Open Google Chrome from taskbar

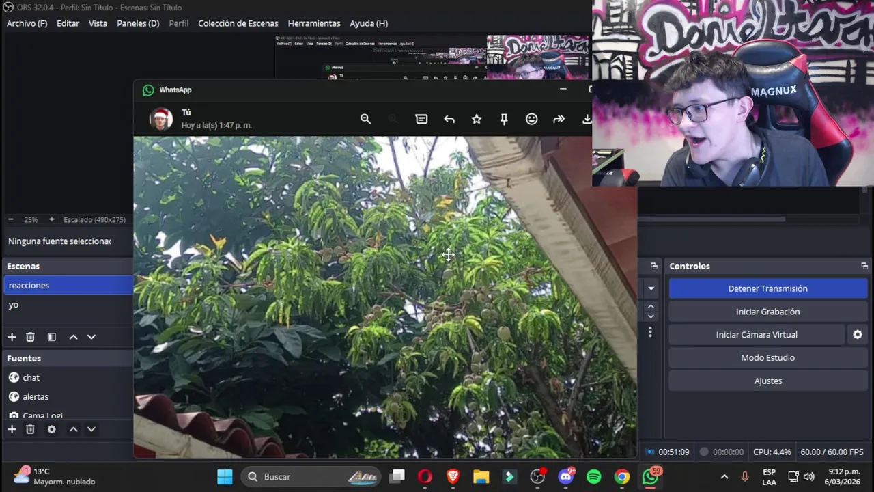coord(621,476)
